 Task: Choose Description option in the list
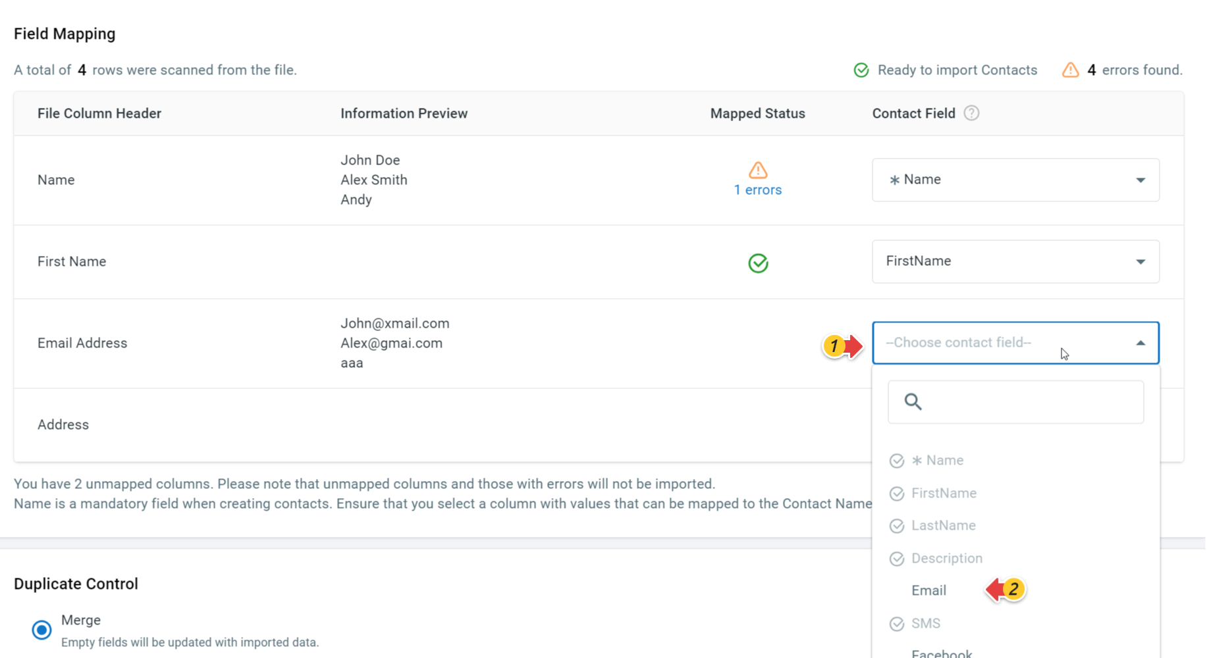point(947,558)
